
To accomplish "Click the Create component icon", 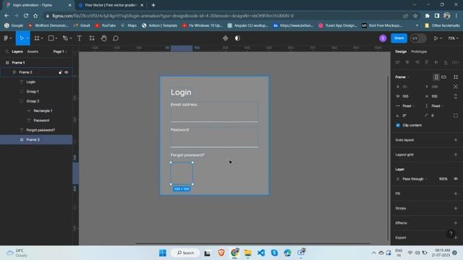I will click(x=225, y=38).
